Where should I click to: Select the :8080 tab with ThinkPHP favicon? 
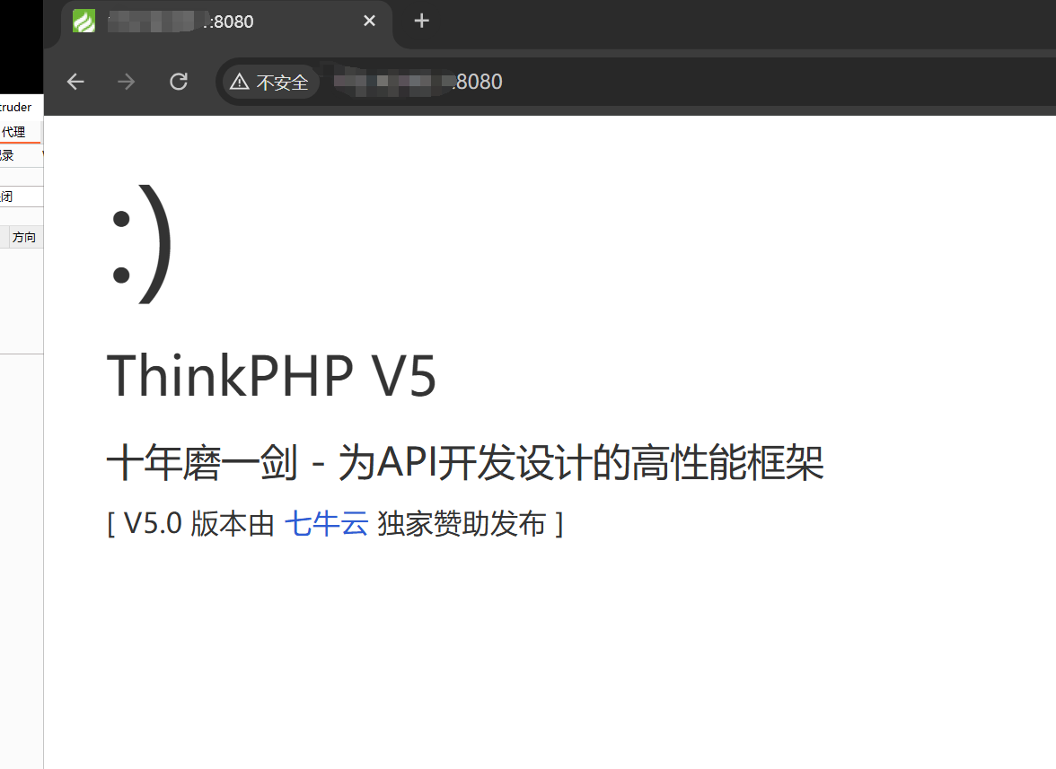(225, 22)
